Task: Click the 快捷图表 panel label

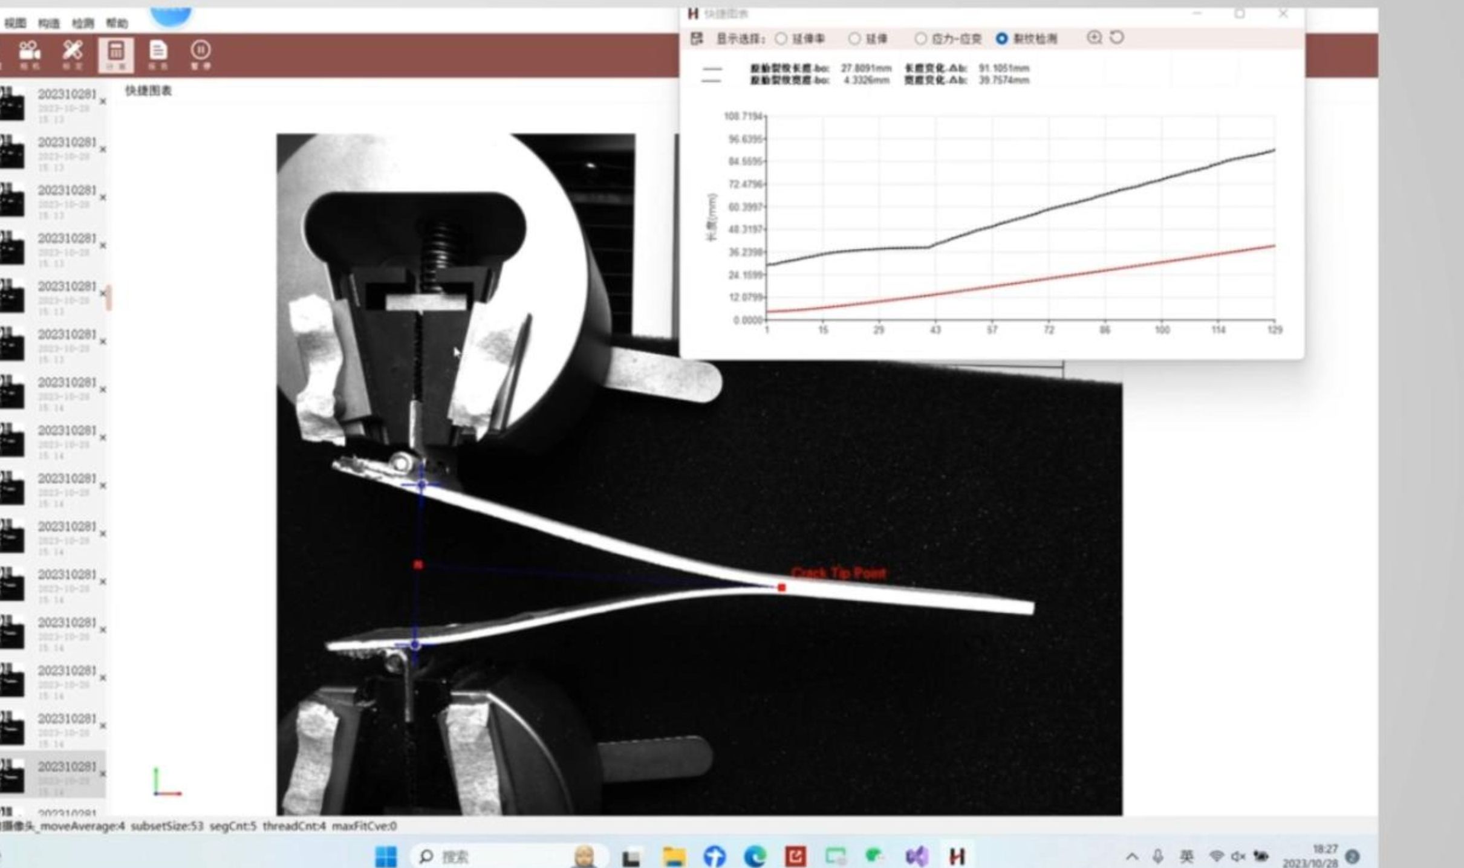Action: (x=148, y=91)
